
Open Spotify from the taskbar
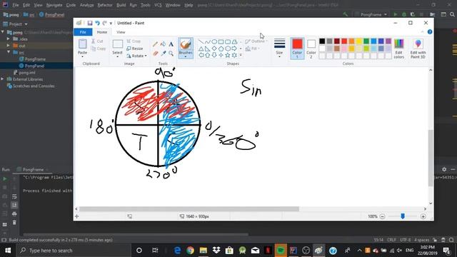(281, 251)
